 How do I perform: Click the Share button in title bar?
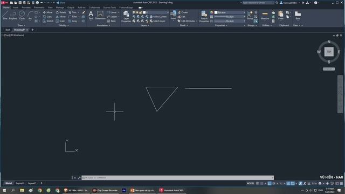(x=61, y=3)
